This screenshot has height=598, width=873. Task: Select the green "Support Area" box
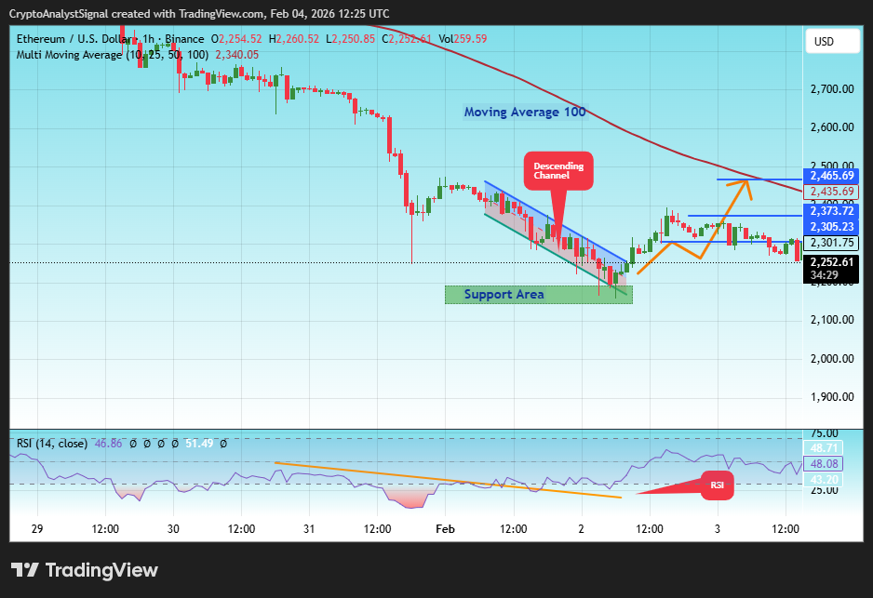click(538, 295)
